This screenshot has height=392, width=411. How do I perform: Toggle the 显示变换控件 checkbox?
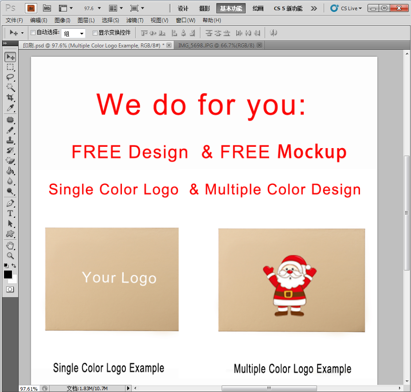[x=95, y=32]
